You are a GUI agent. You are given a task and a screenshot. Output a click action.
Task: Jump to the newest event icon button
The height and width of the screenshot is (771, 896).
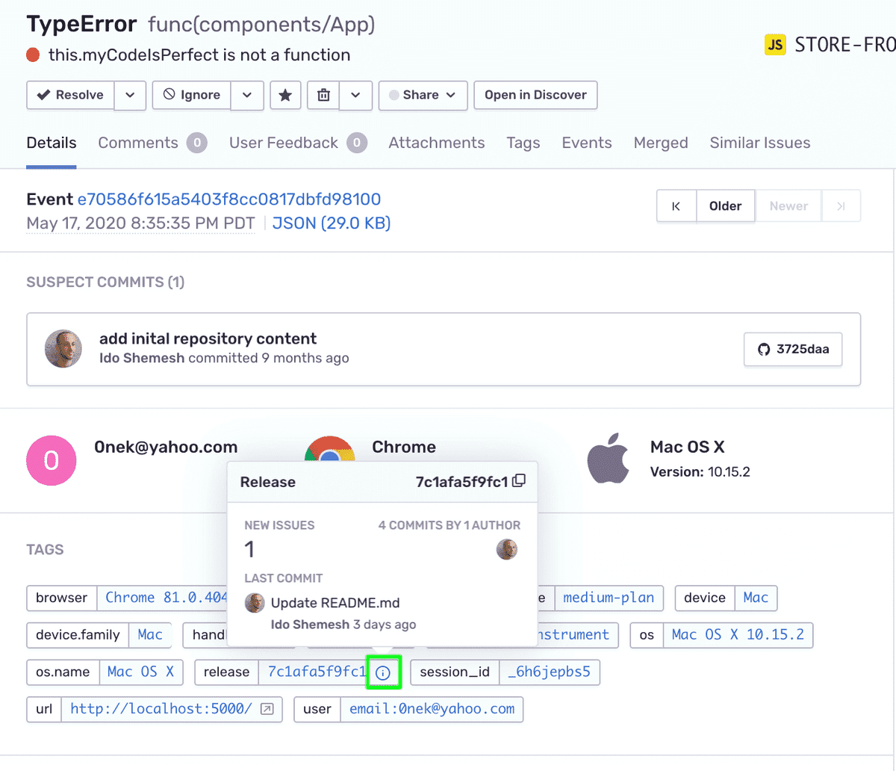tap(841, 206)
